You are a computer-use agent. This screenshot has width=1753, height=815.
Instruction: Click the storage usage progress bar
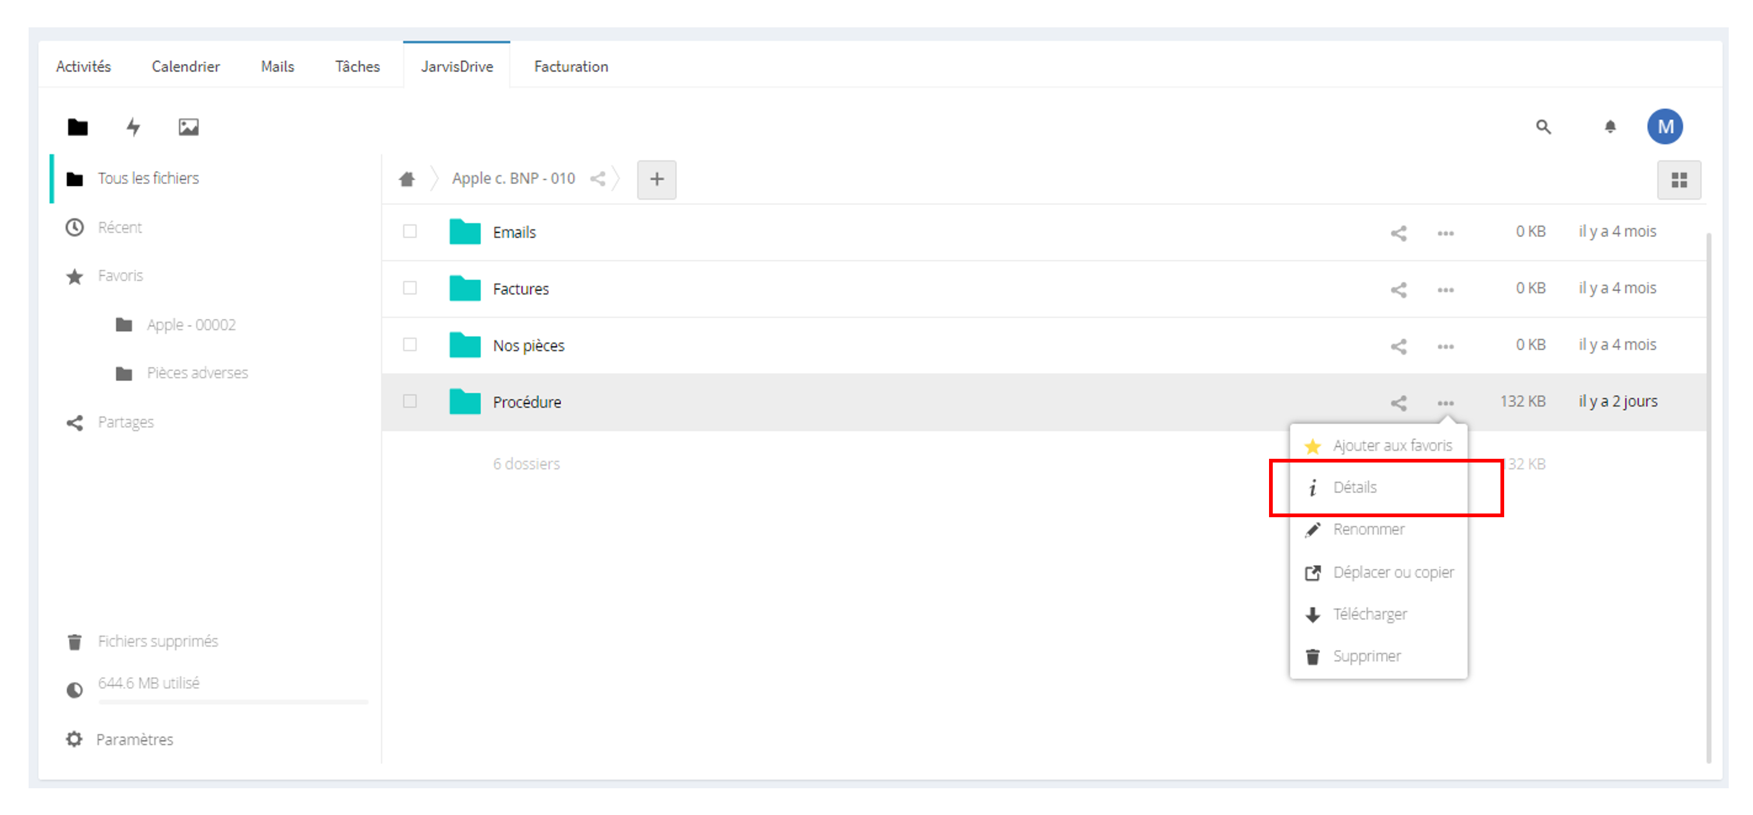pos(233,701)
